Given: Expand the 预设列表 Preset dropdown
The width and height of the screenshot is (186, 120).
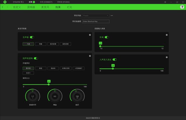Looking at the screenshot, I should [96, 15].
